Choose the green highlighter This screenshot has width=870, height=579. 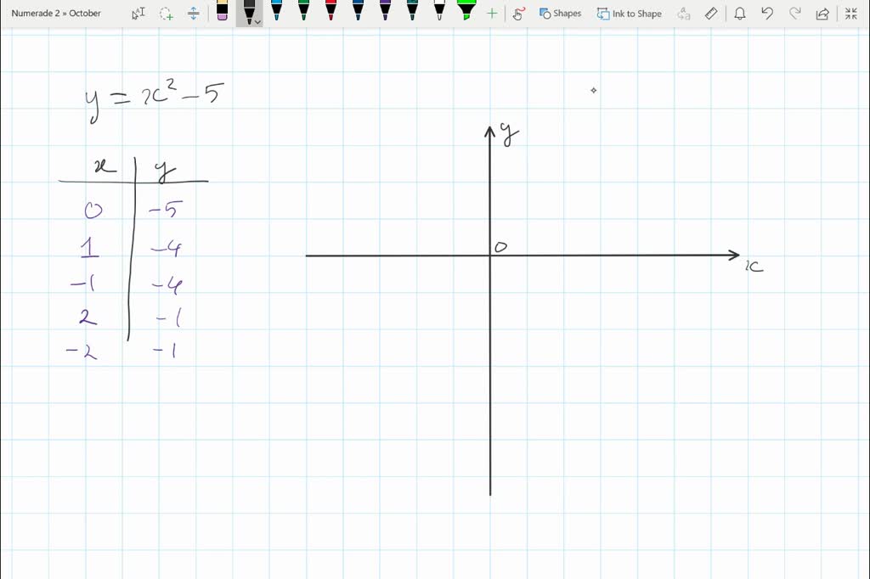coord(466,11)
